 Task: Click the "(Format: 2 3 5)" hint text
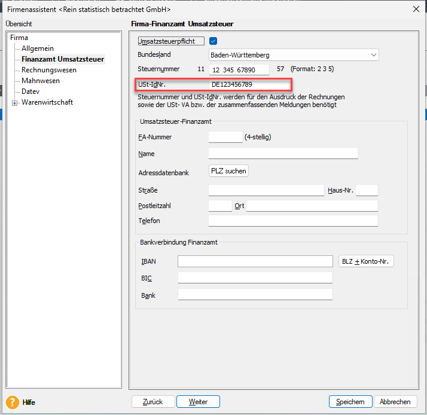312,69
